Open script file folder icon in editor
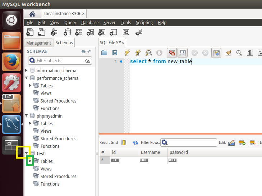The image size is (262, 196). tap(104, 53)
